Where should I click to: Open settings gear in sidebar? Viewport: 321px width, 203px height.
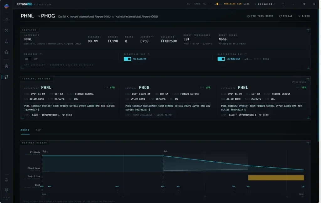click(6, 190)
